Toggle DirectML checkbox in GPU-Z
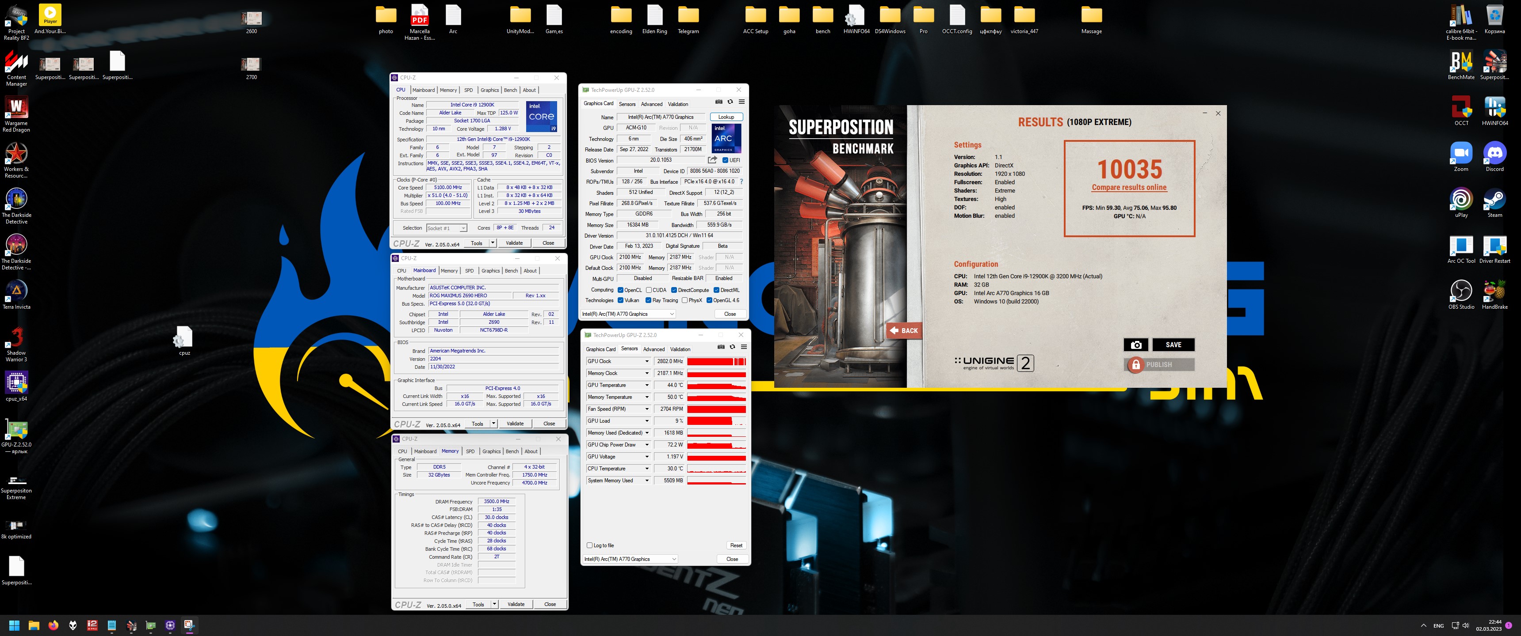 click(x=716, y=290)
